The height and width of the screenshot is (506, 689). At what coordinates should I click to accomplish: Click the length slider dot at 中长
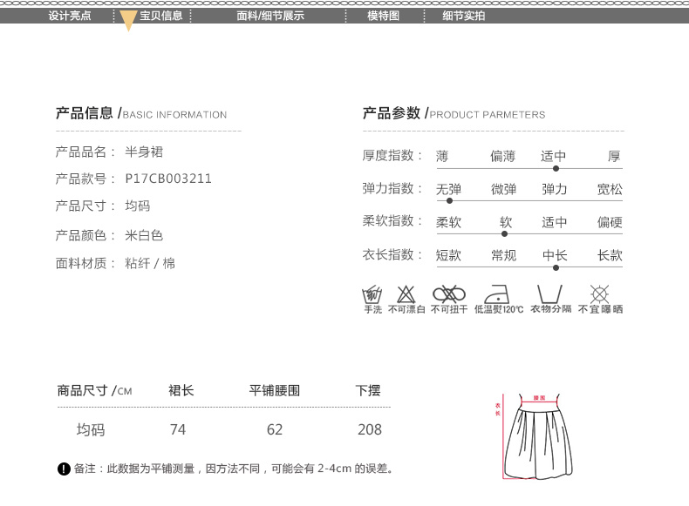pyautogui.click(x=556, y=267)
